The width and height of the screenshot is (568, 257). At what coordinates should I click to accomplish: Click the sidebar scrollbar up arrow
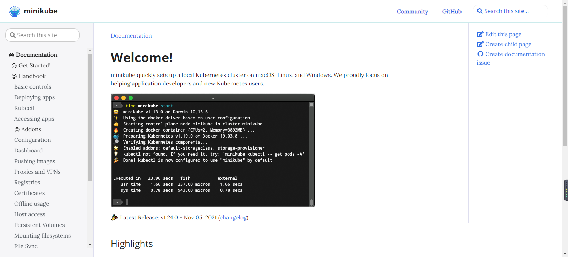90,51
